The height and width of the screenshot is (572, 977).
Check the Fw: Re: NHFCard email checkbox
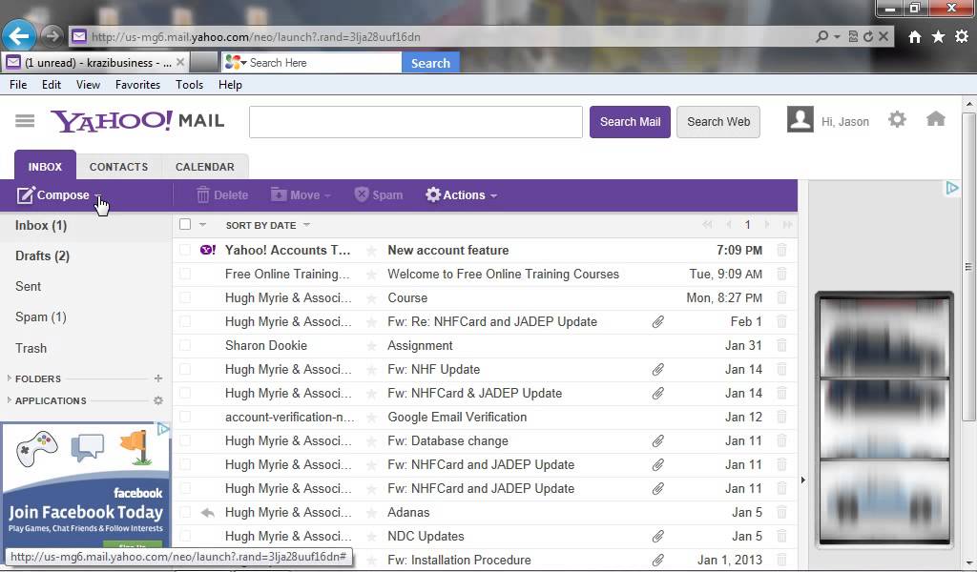185,322
